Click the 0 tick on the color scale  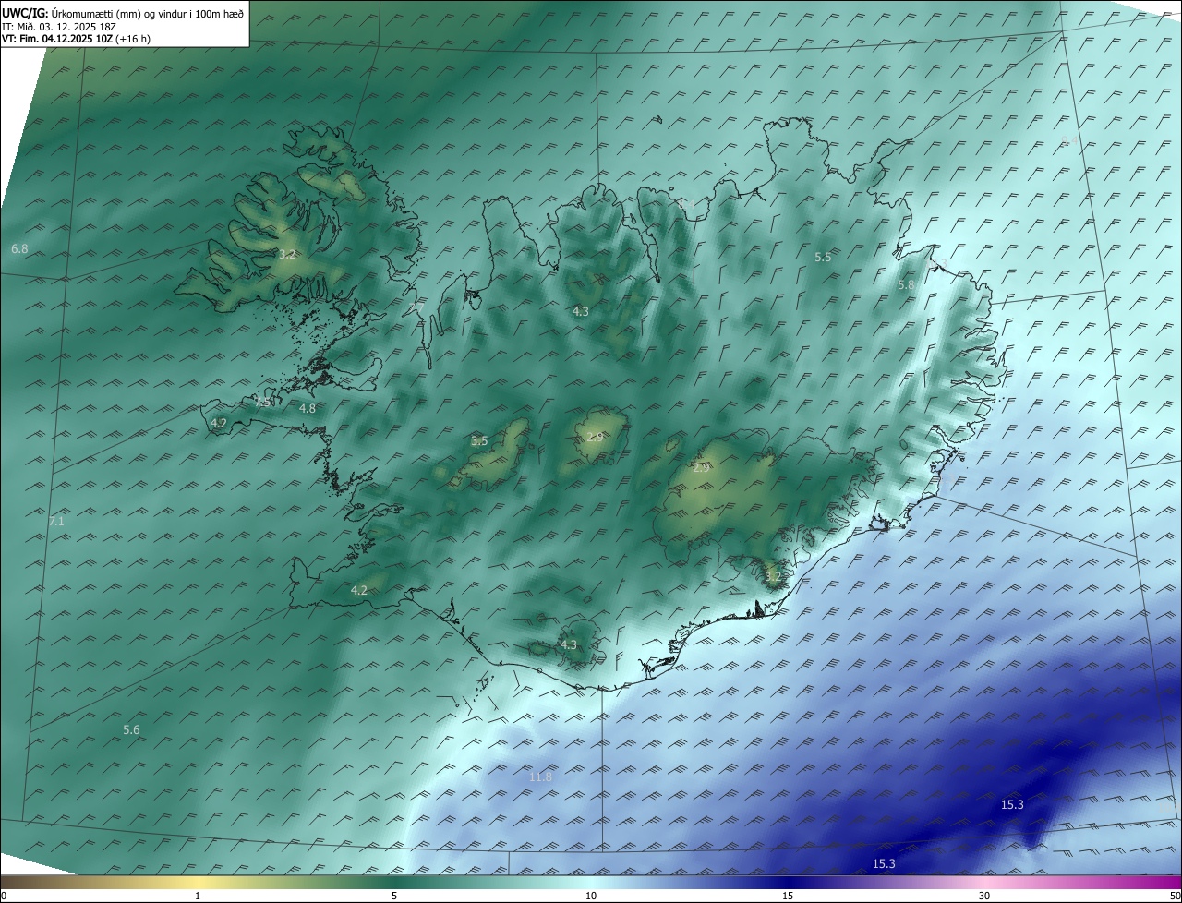pos(4,896)
